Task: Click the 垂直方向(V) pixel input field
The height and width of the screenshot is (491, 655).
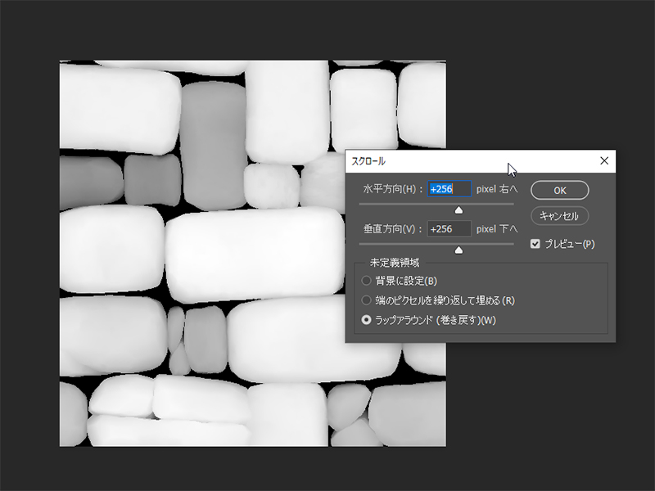Action: (449, 229)
